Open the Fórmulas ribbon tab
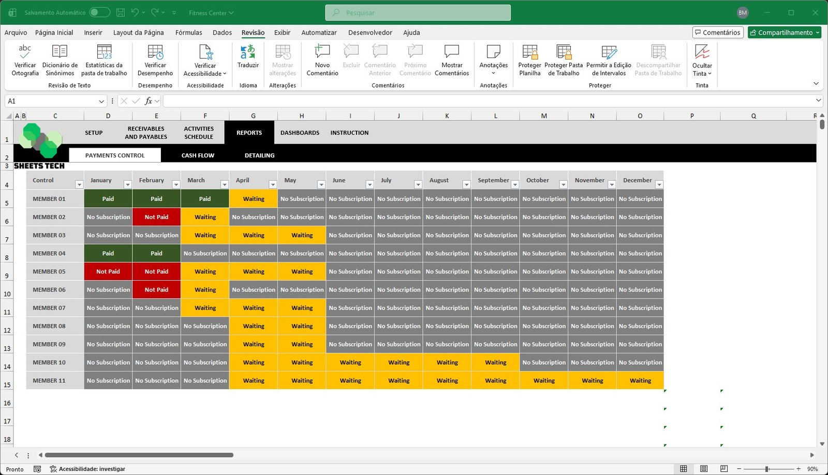Viewport: 828px width, 475px height. point(188,33)
